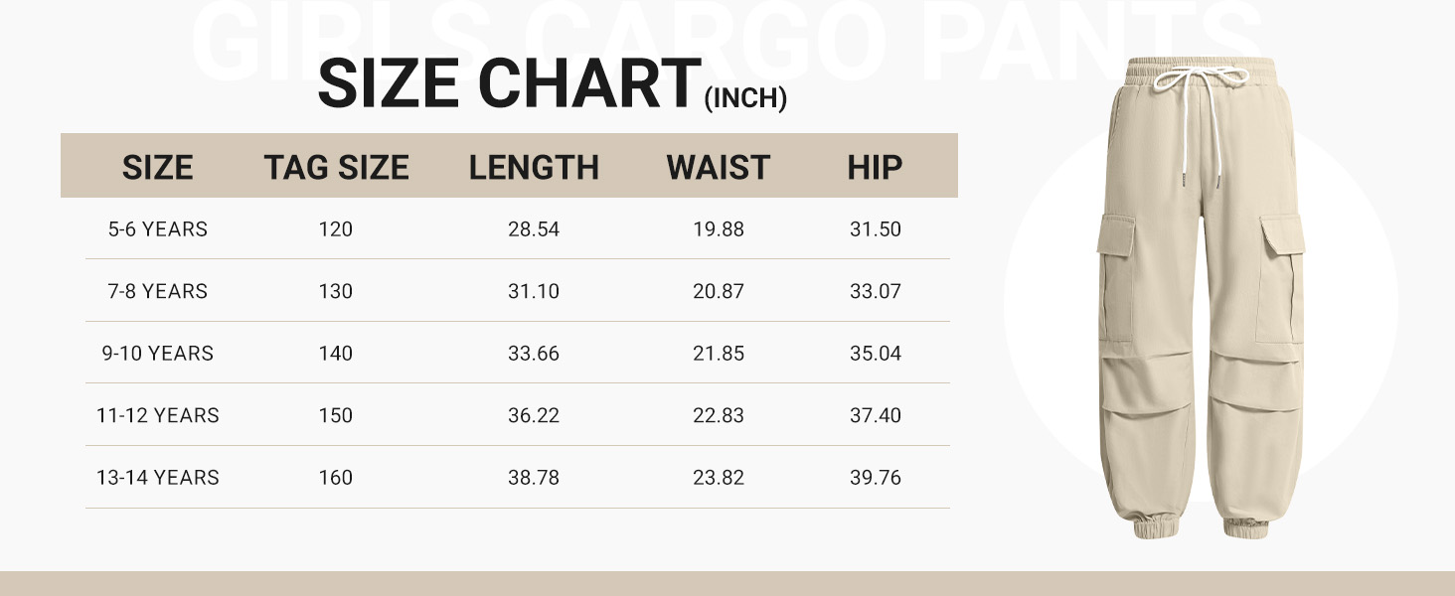Click hip value 37.40
The image size is (1455, 596).
tap(875, 415)
